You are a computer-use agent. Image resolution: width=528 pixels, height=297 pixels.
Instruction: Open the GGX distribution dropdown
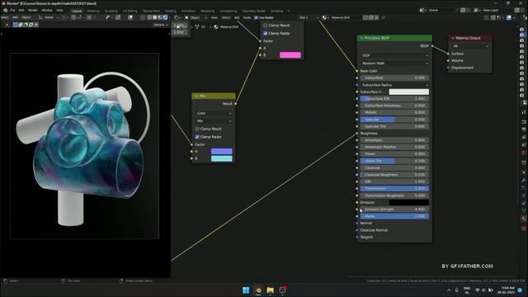(394, 55)
